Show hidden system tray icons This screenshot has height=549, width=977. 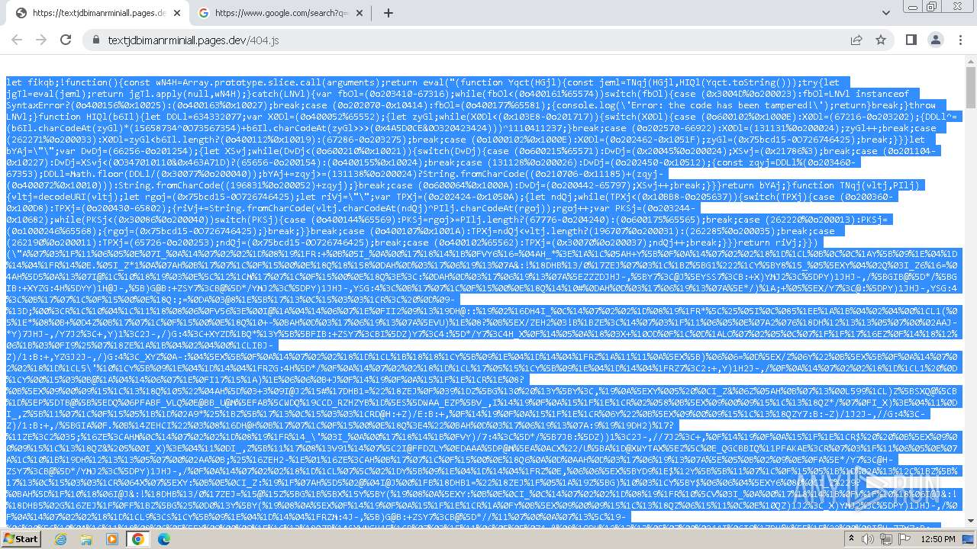click(x=853, y=538)
